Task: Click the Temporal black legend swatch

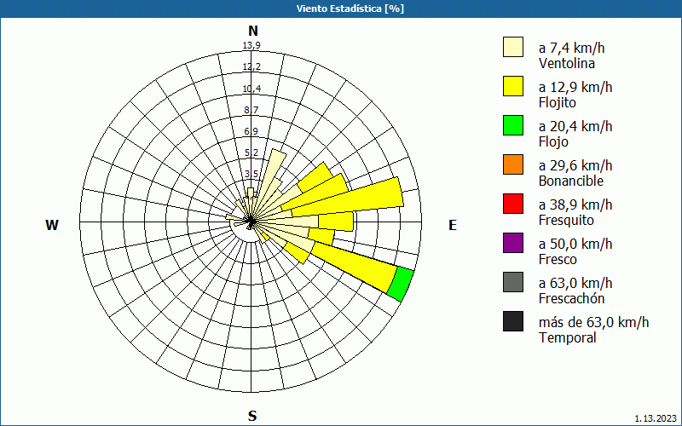Action: tap(513, 321)
